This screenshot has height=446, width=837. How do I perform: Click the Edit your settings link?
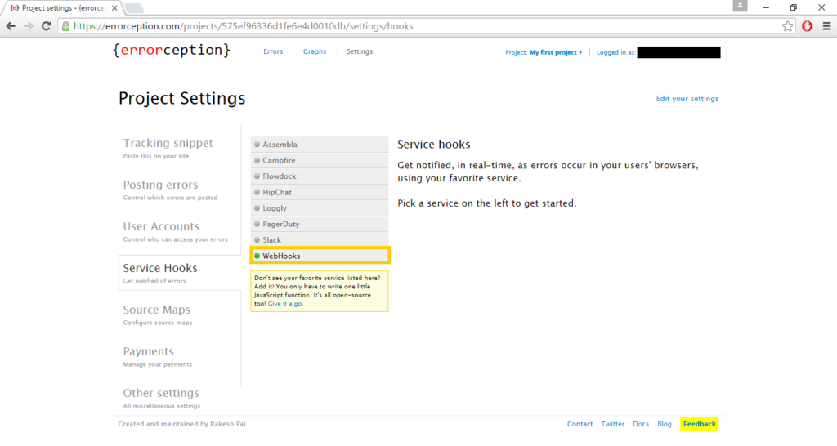tap(687, 99)
